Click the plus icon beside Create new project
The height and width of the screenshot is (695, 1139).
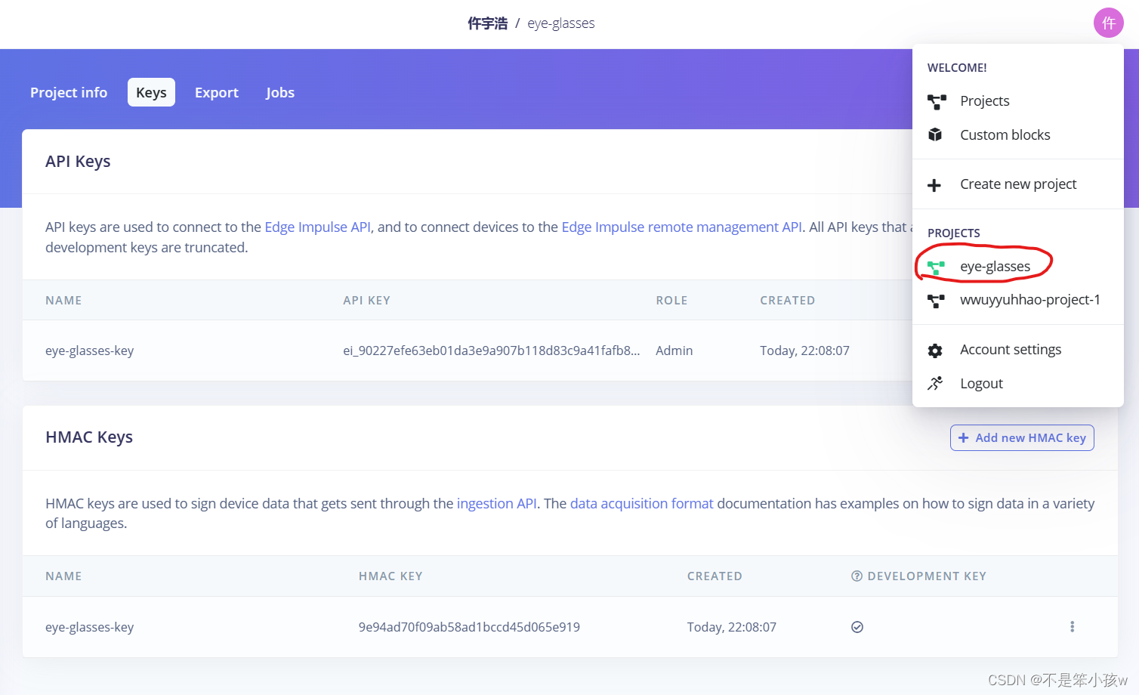(x=935, y=184)
